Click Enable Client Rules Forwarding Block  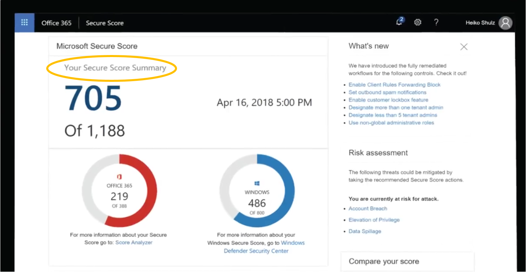click(394, 85)
